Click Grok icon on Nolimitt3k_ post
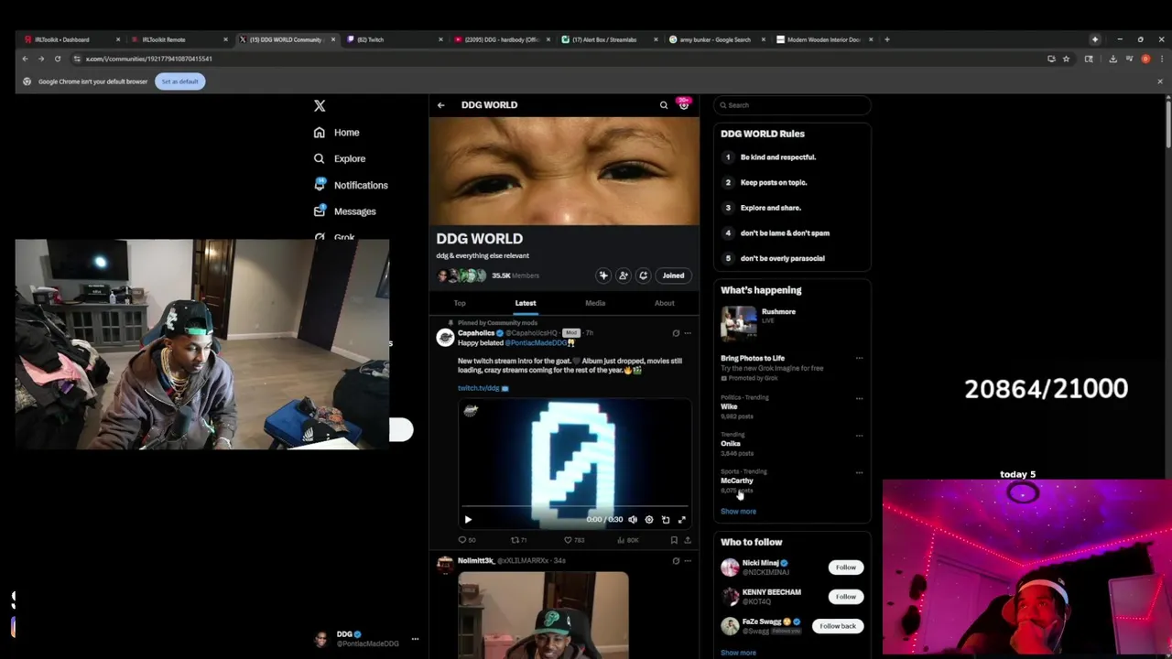The image size is (1172, 659). [676, 561]
